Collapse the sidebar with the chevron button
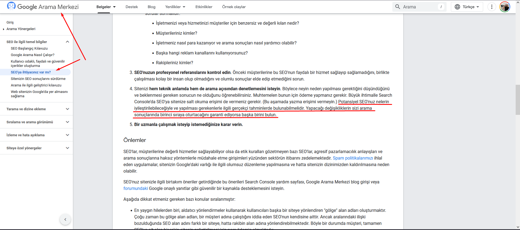 point(65,219)
